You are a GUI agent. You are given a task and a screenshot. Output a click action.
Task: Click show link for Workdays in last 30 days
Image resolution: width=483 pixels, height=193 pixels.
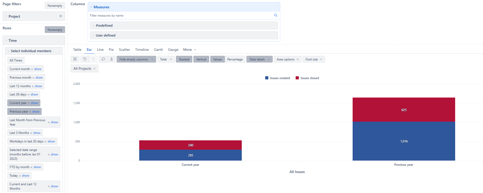pos(51,141)
